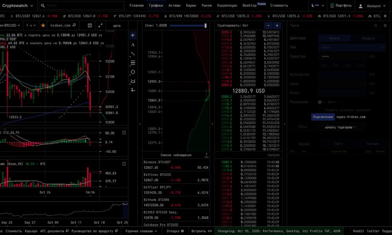392x235 pixels.
Task: Expand chart to fullscreen
Action: pos(100,25)
